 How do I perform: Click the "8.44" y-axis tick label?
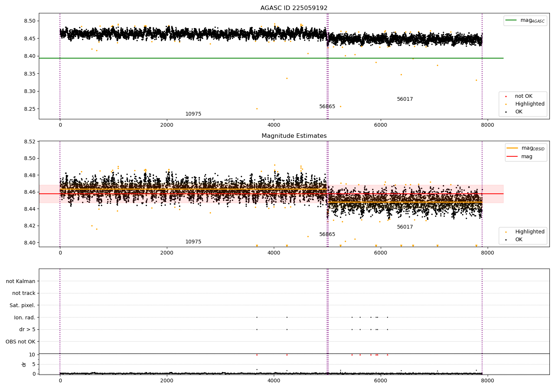(30, 209)
